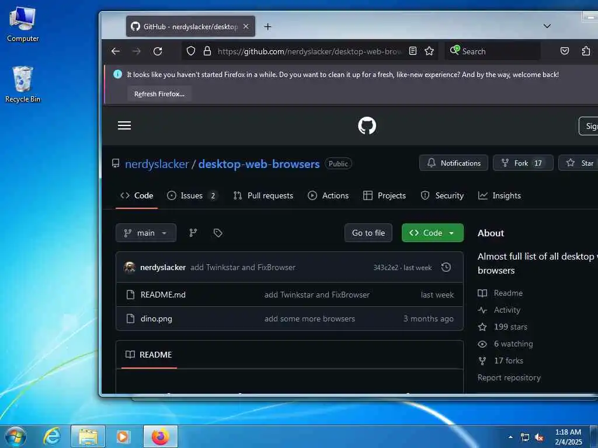Viewport: 598px width, 448px height.
Task: Click README.md commit message add Twinkstar and FixBrowser
Action: 317,295
